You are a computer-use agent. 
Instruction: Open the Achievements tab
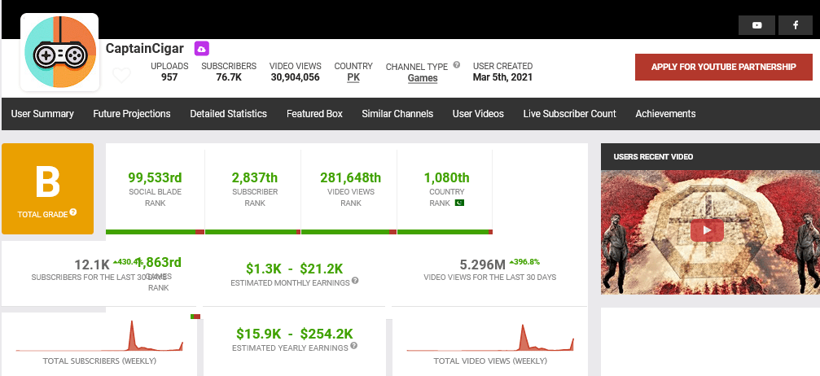click(x=665, y=113)
